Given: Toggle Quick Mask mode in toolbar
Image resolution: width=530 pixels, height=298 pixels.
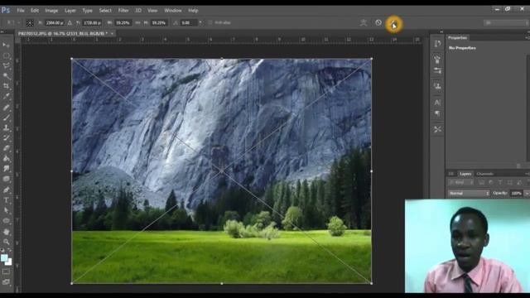Looking at the screenshot, I should pos(6,272).
